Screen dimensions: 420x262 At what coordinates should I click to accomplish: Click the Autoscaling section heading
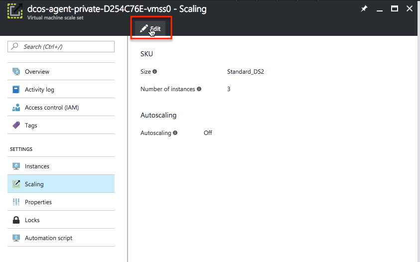158,115
